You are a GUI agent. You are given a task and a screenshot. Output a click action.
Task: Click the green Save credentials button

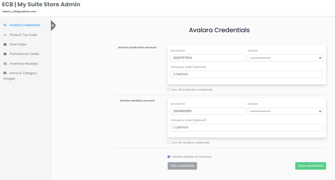click(311, 166)
